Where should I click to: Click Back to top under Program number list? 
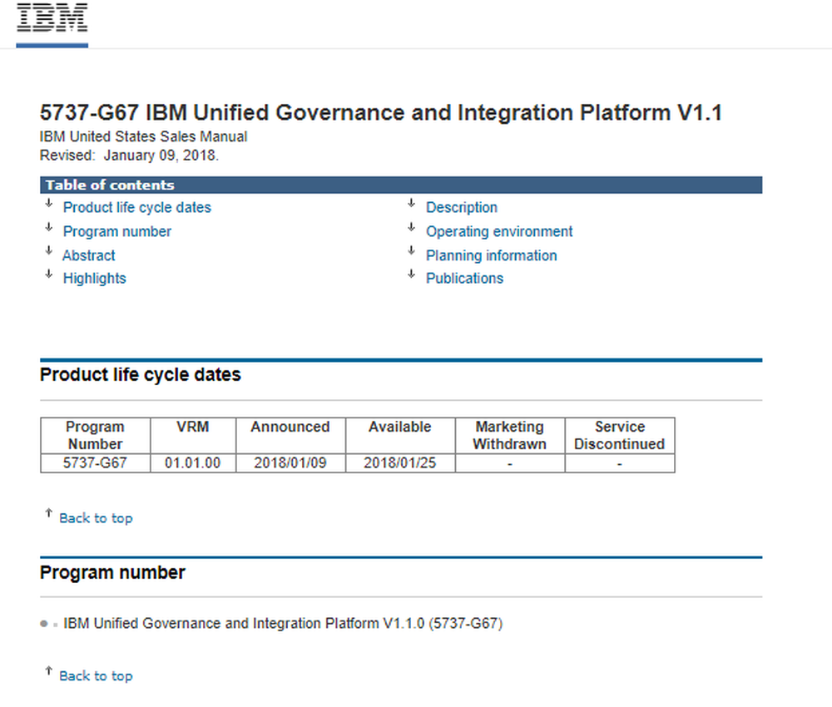(x=96, y=676)
